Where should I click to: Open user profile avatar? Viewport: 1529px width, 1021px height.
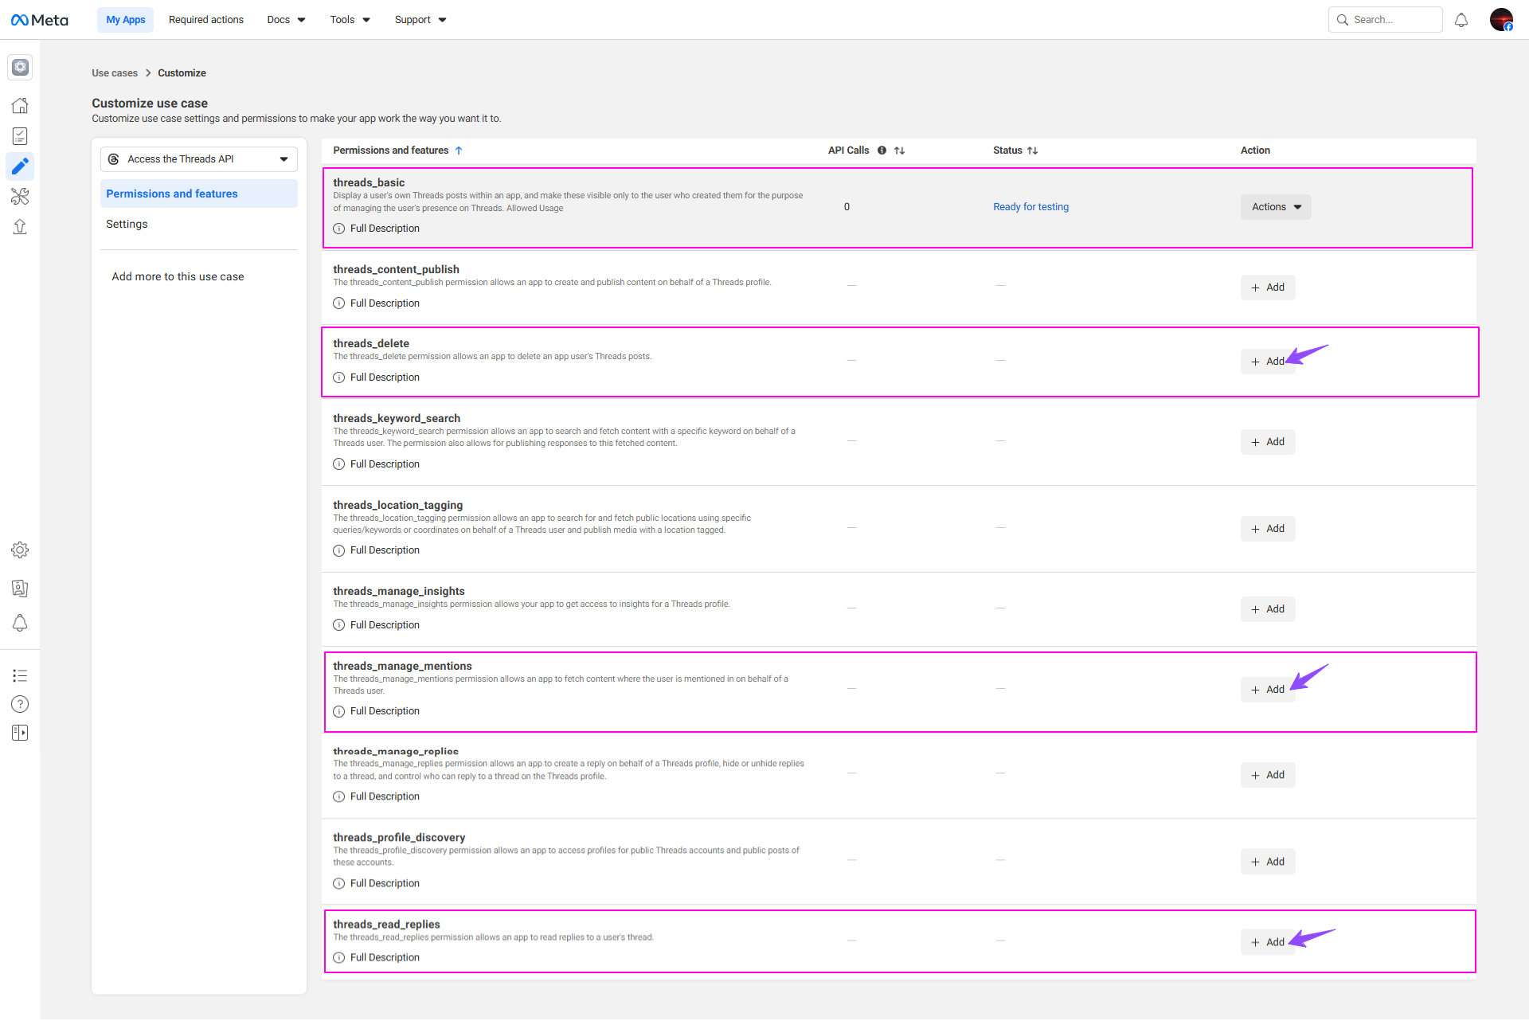1501,20
